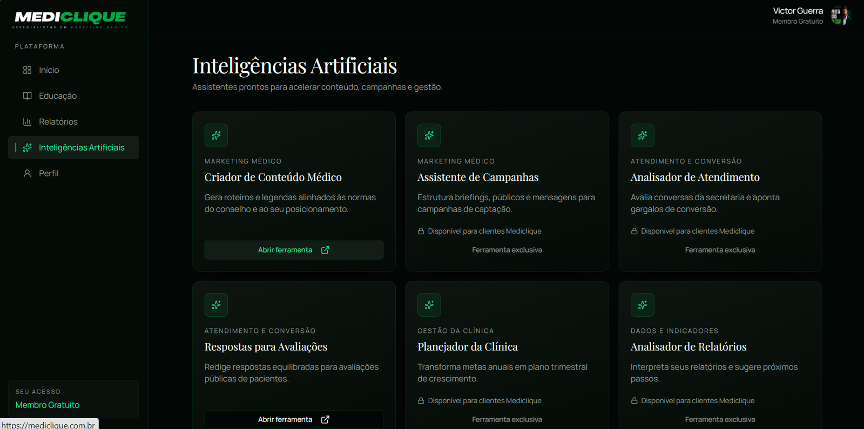Click the Mediclique logo
The image size is (864, 429).
point(70,19)
